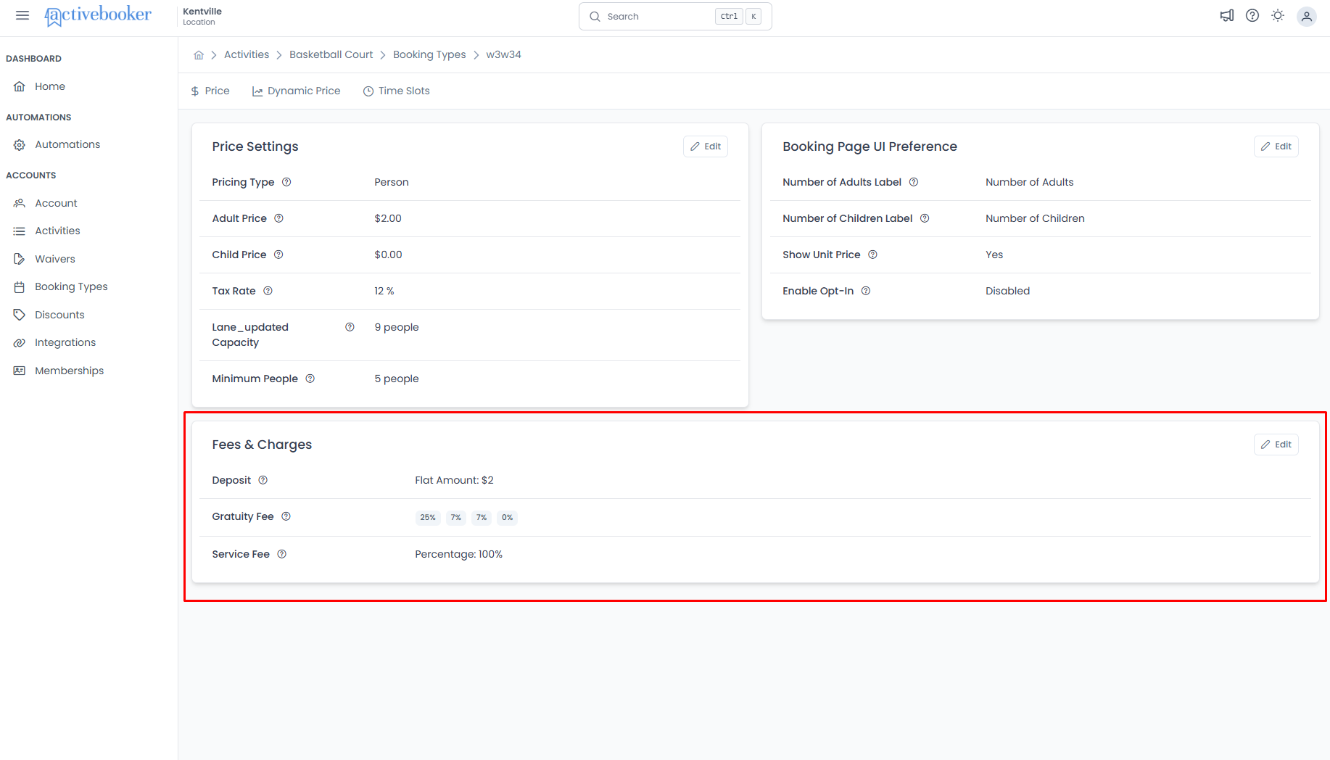This screenshot has width=1330, height=760.
Task: Click the Flat Amount: $2 deposit value
Action: 454,480
